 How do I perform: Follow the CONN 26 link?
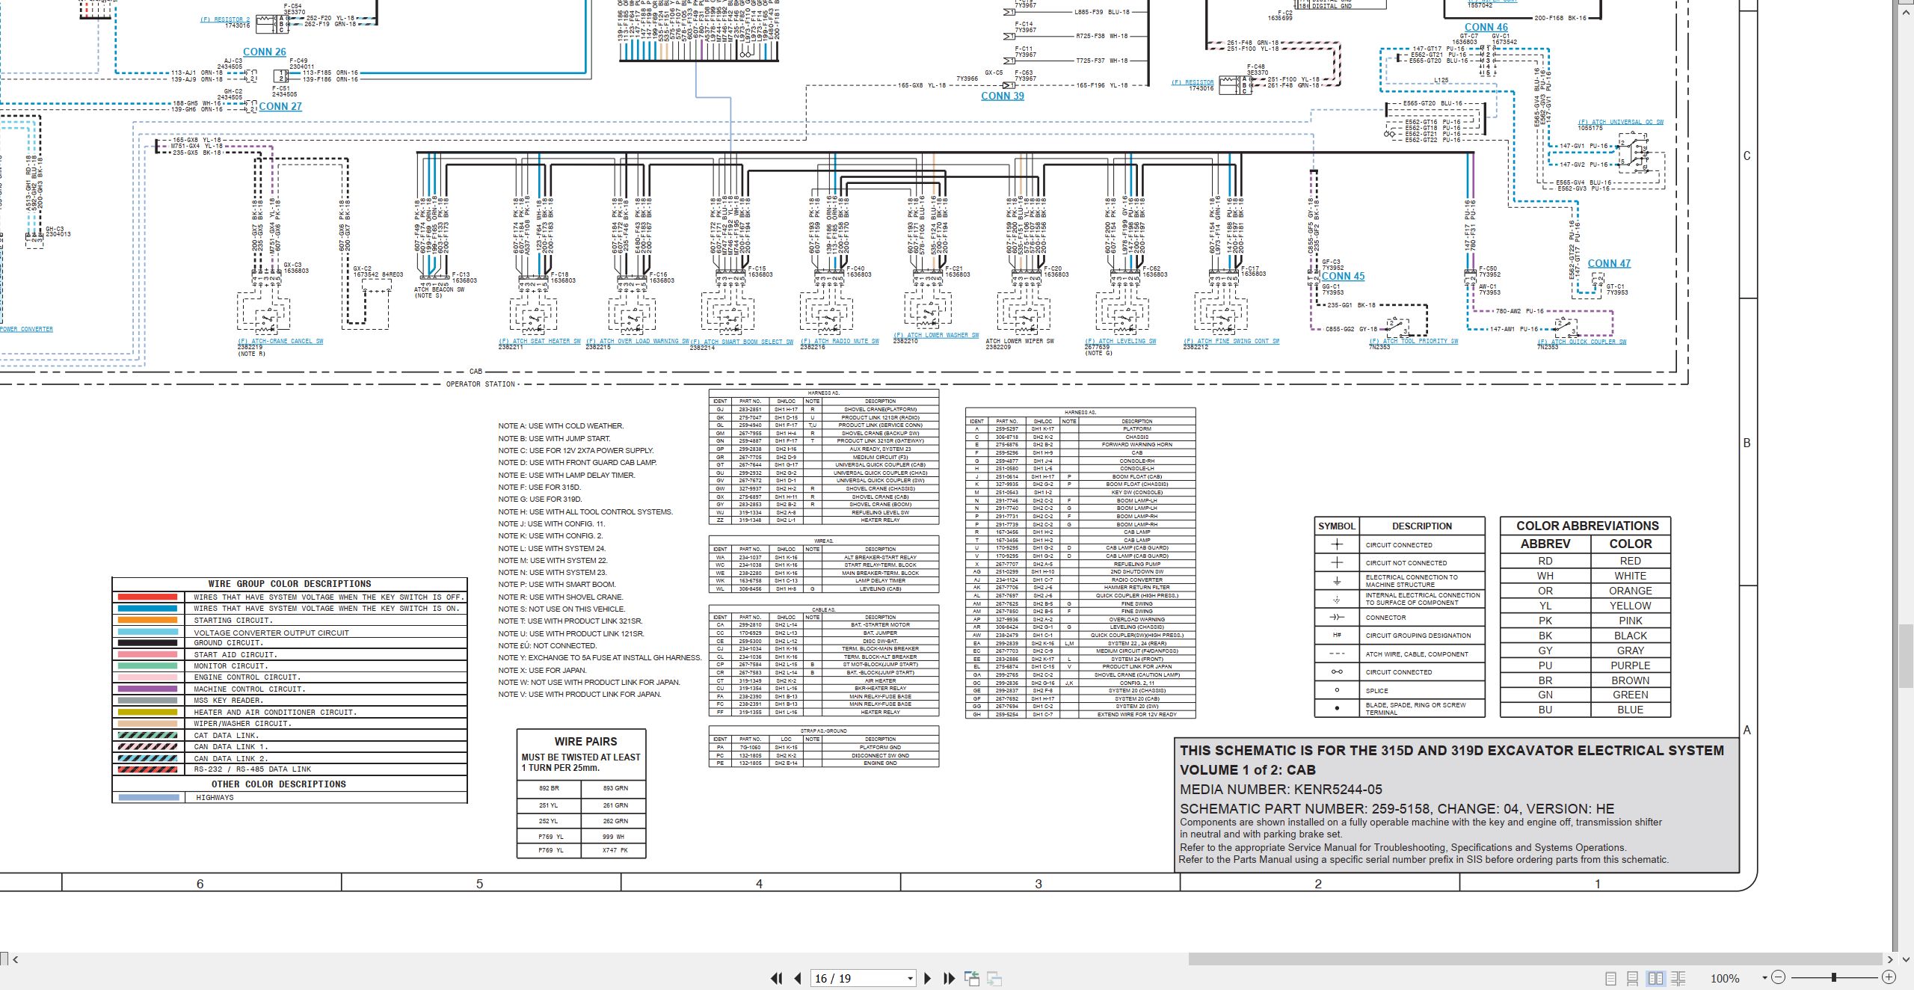point(264,52)
